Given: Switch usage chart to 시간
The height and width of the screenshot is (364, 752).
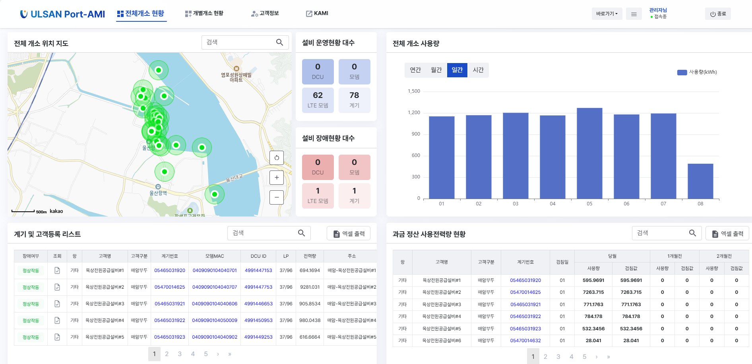Looking at the screenshot, I should pyautogui.click(x=479, y=70).
